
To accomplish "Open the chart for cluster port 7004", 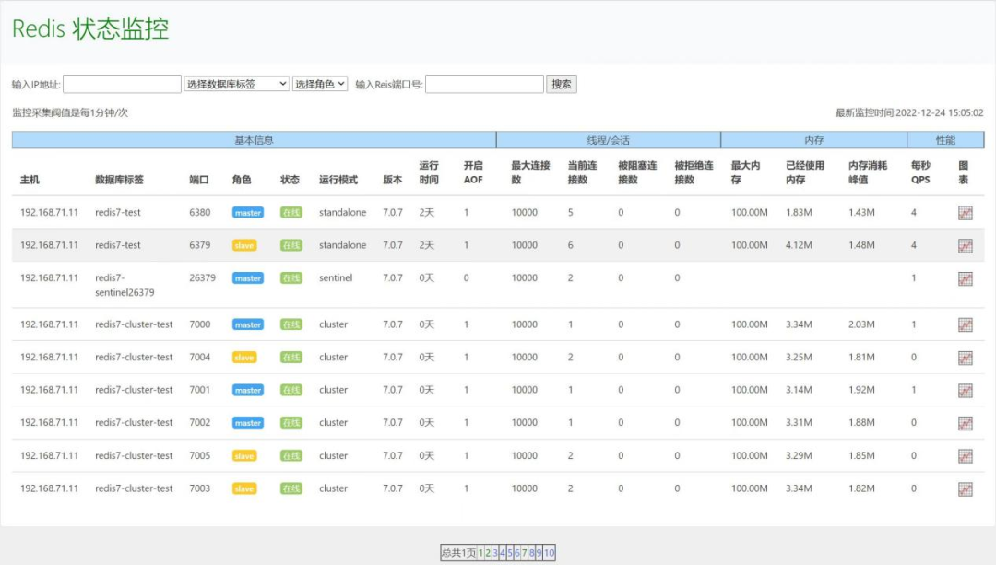I will (966, 357).
